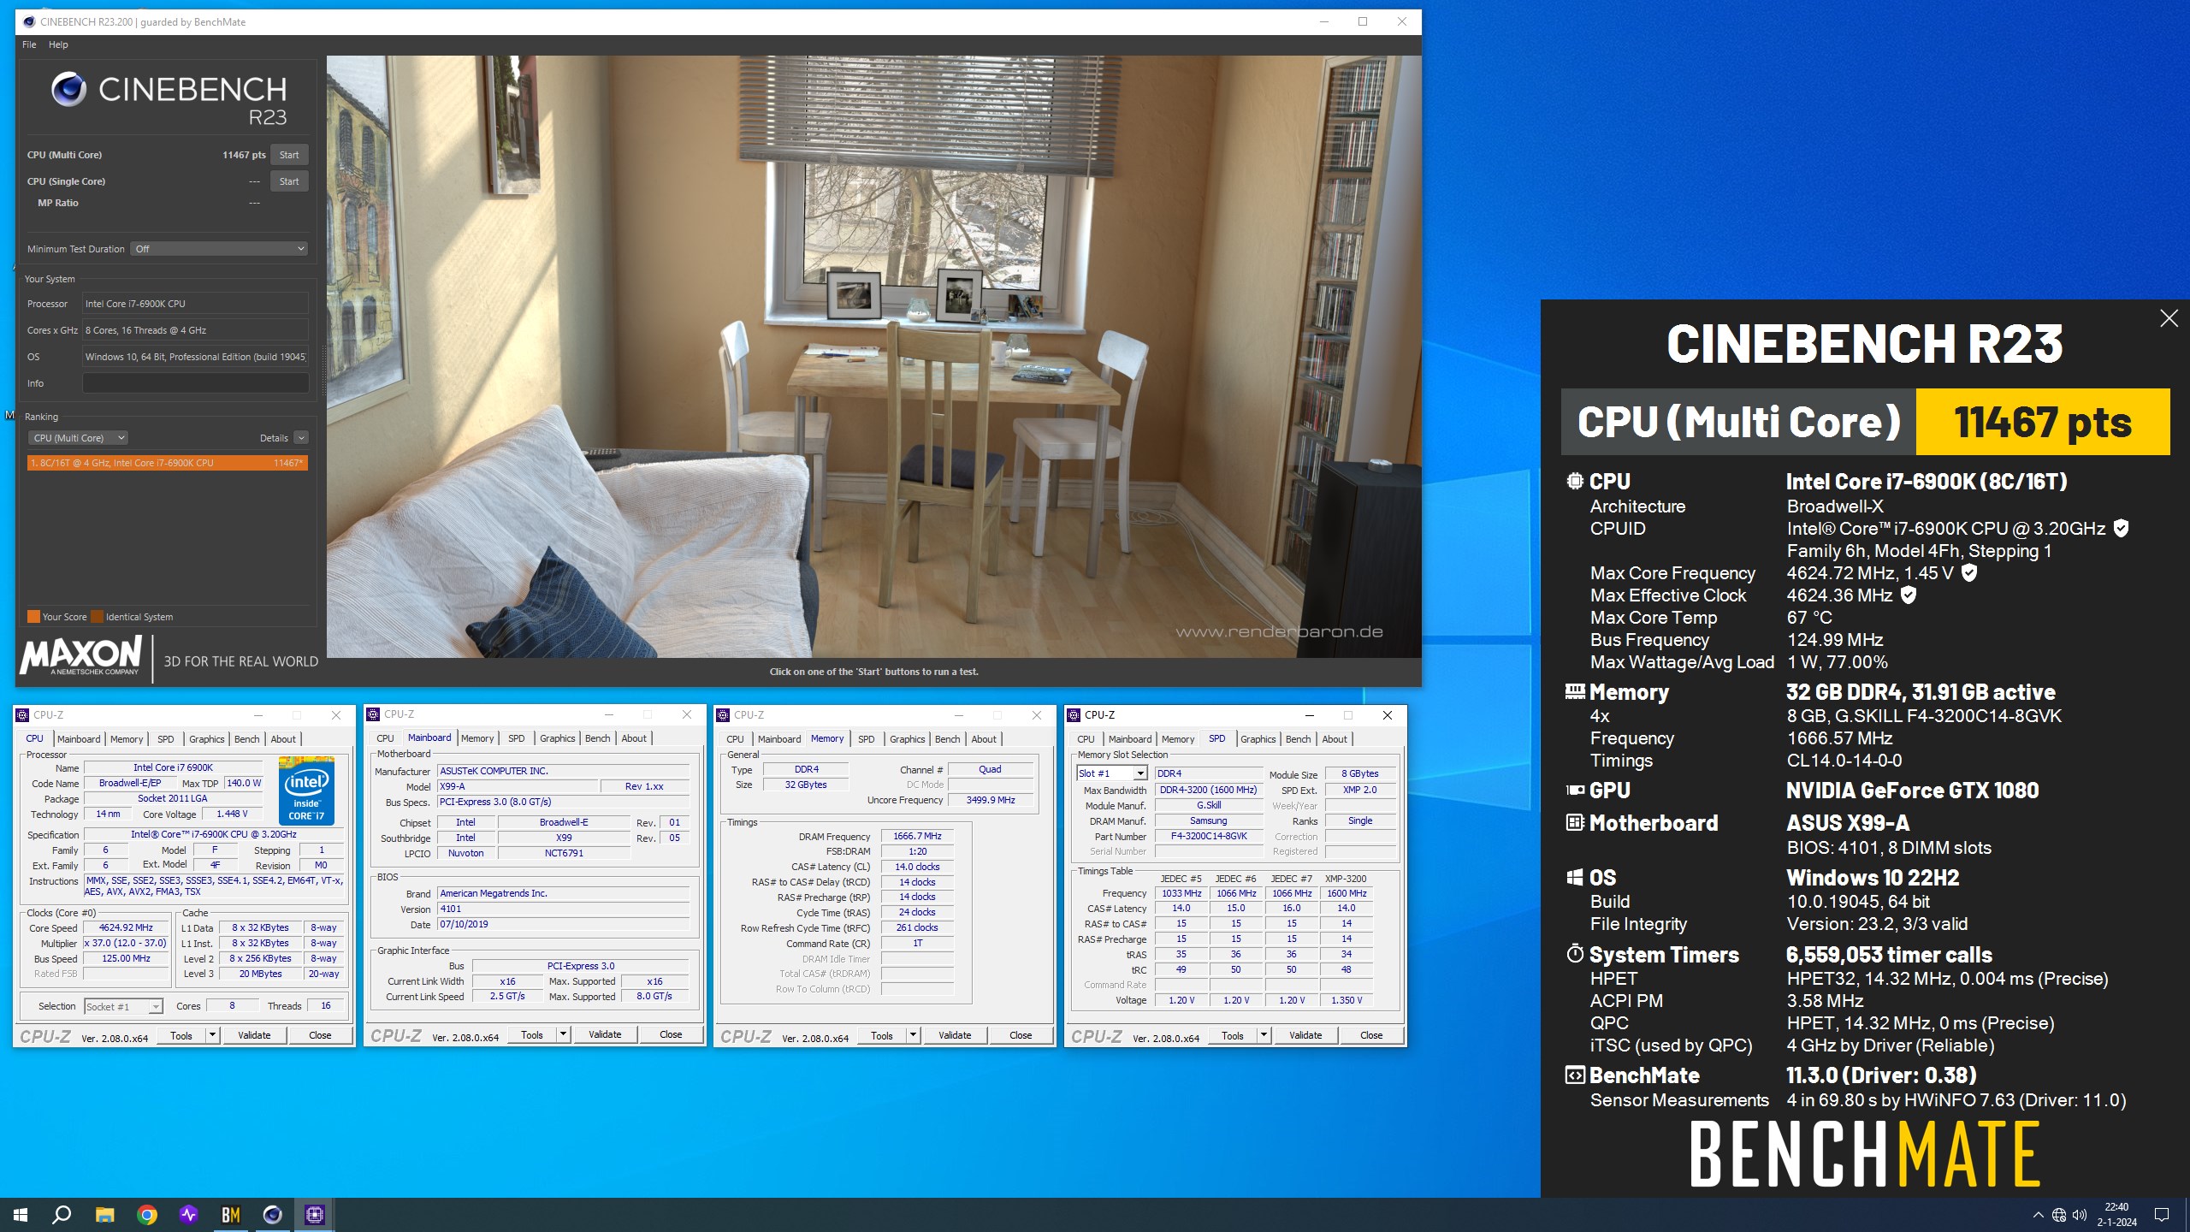2190x1232 pixels.
Task: Select the 8C/16T i7-6900K ranking entry
Action: tap(167, 463)
